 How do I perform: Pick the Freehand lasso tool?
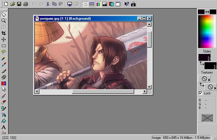[4, 52]
